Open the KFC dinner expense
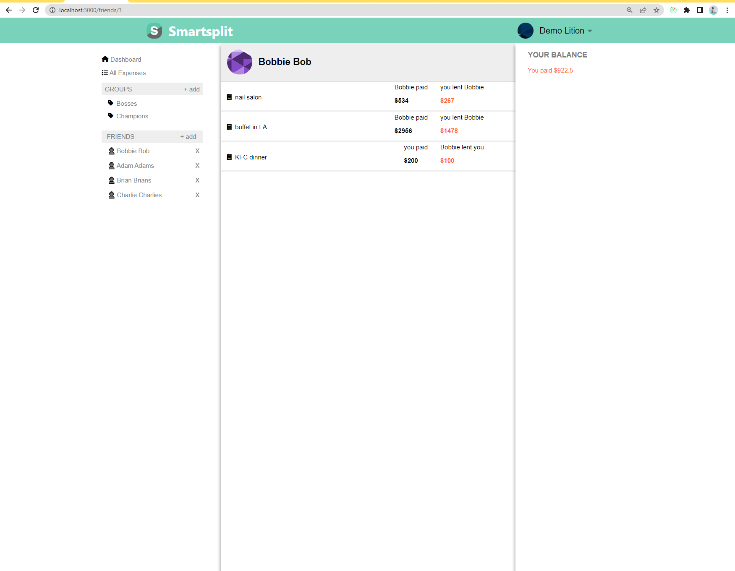This screenshot has width=735, height=571. pyautogui.click(x=251, y=157)
